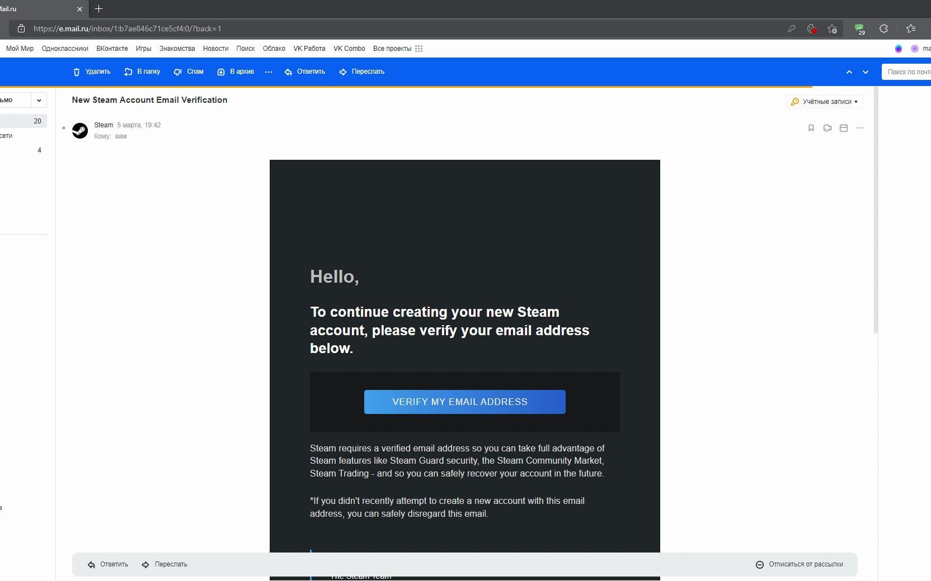Click the date 5 марта, 19:42
931x581 pixels.
coord(139,125)
